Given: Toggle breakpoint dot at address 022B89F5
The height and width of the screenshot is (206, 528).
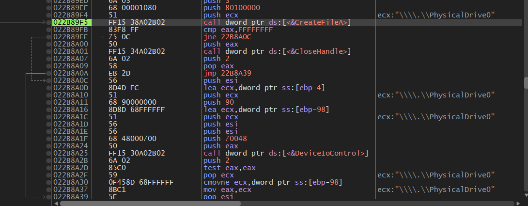Looking at the screenshot, I should (48, 22).
